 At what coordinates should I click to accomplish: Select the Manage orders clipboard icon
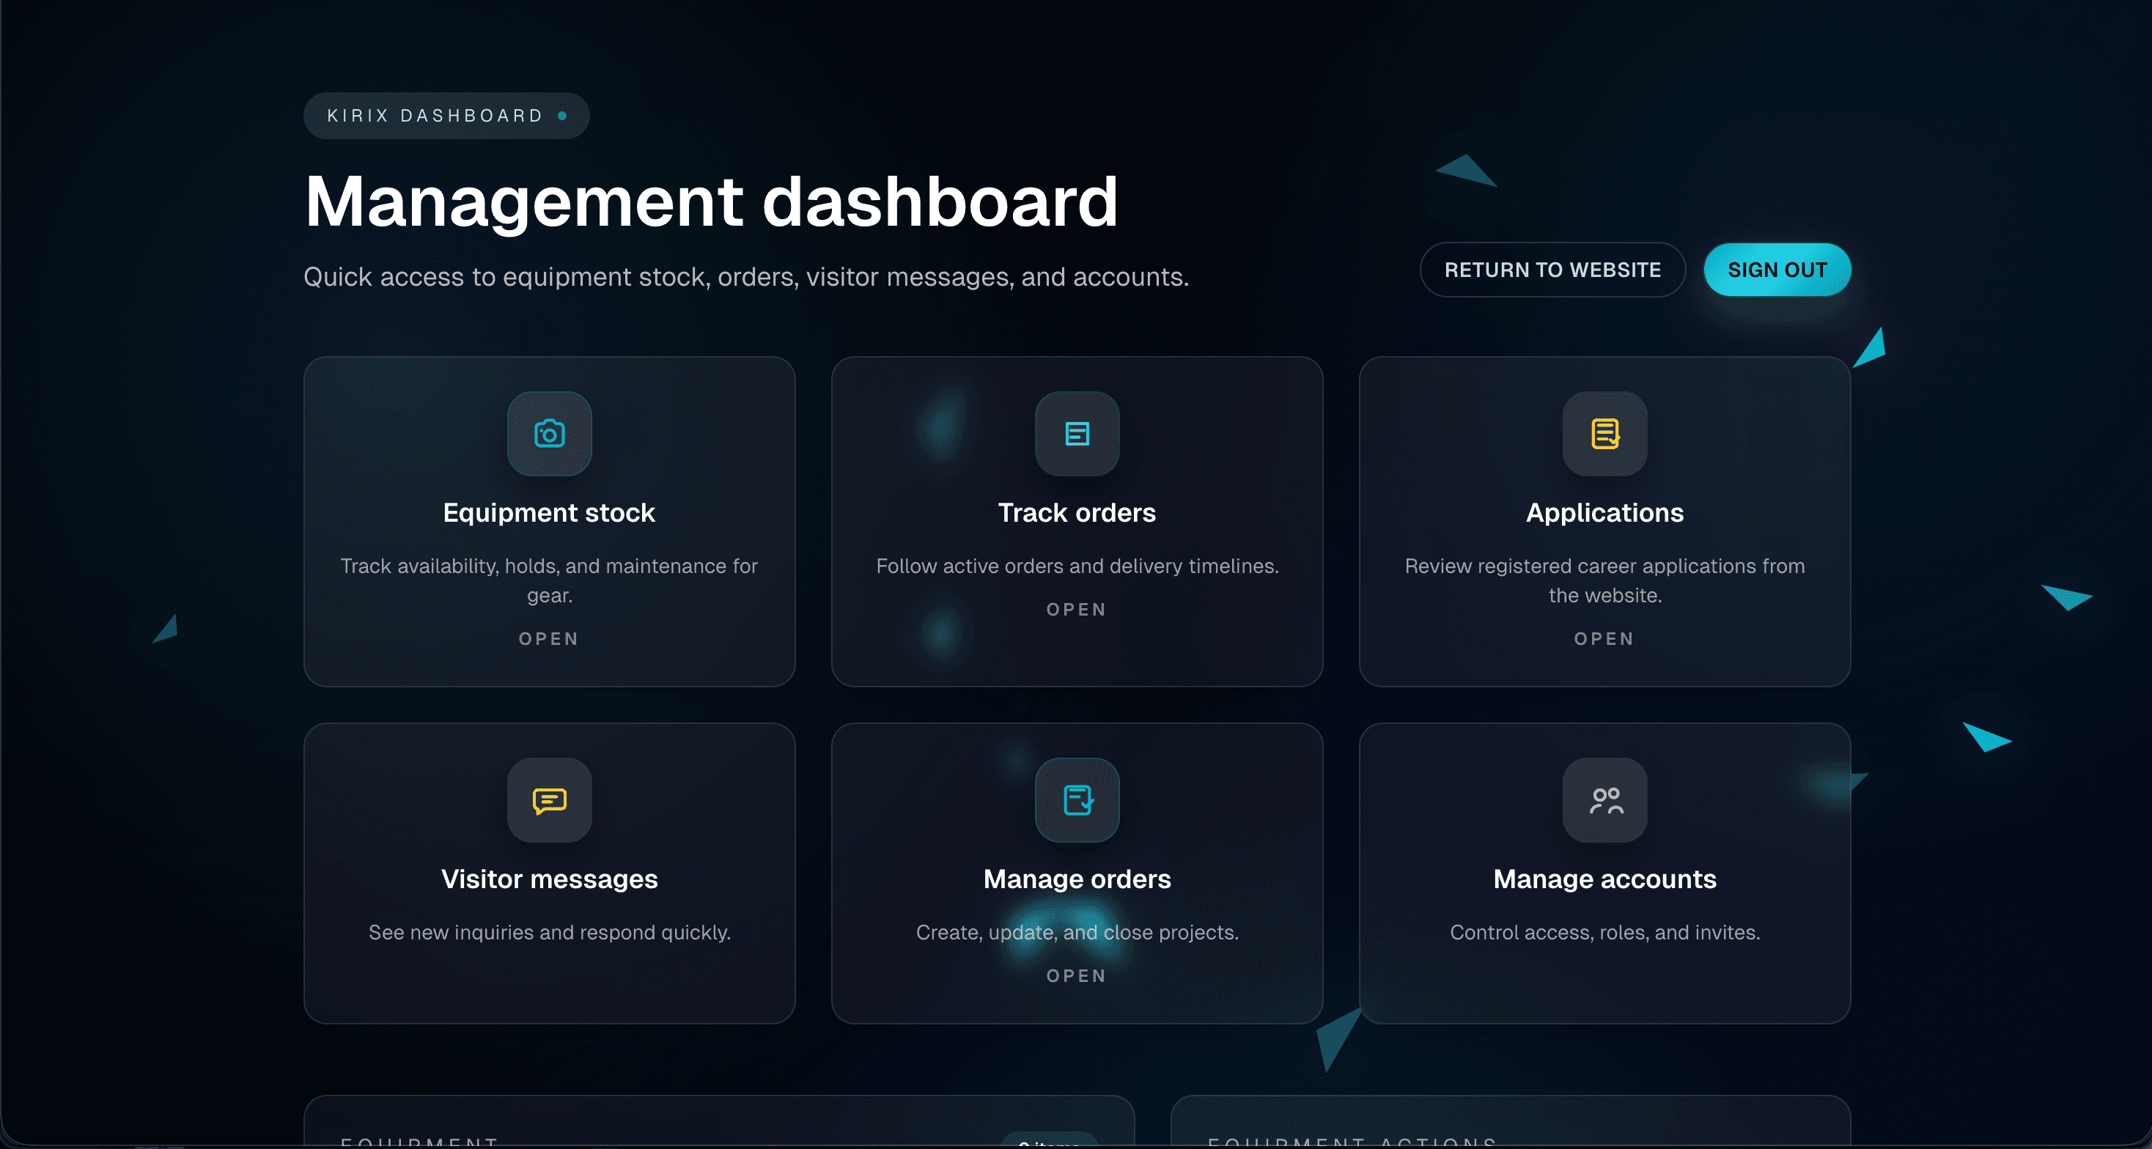click(1077, 801)
